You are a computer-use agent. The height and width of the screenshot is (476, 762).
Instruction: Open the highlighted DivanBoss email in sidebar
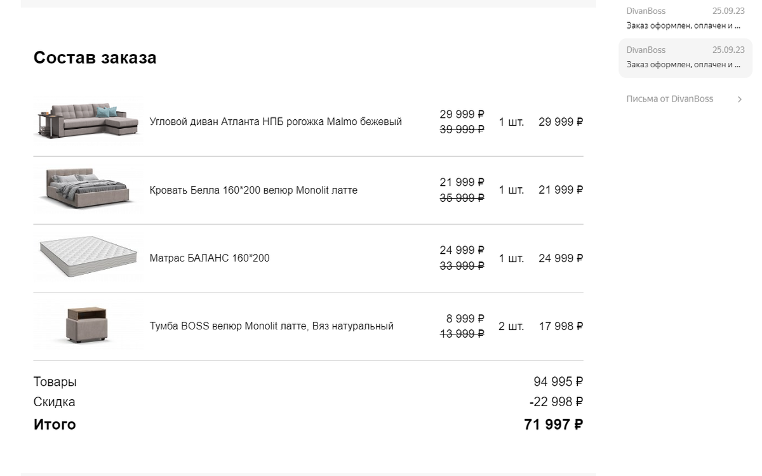coord(685,57)
